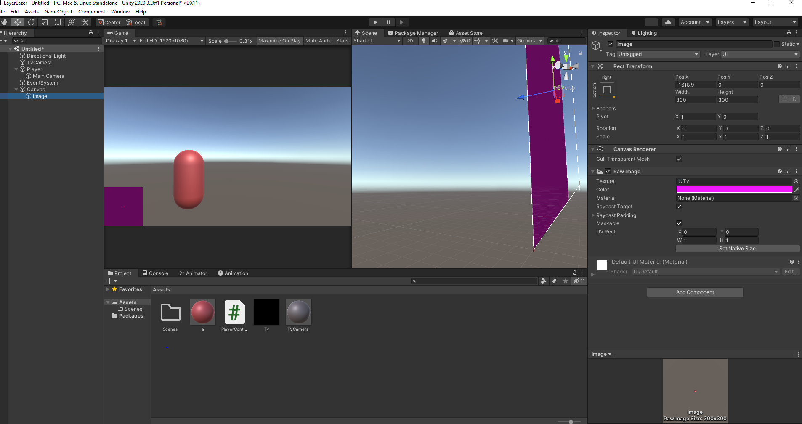
Task: Click the Add Component button
Action: point(694,292)
